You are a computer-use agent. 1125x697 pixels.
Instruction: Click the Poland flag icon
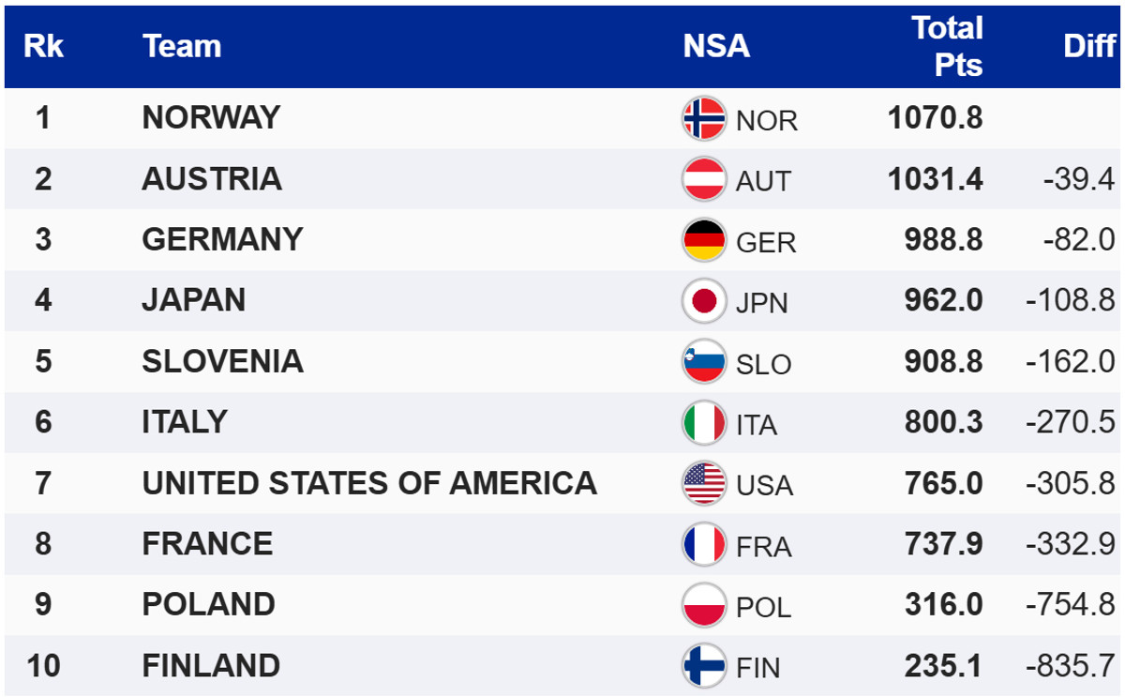(x=704, y=605)
